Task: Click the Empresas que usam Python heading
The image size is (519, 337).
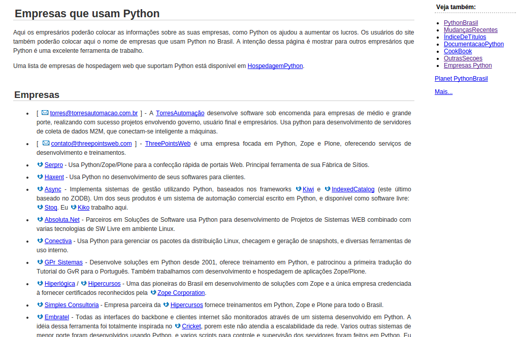Action: tap(87, 14)
